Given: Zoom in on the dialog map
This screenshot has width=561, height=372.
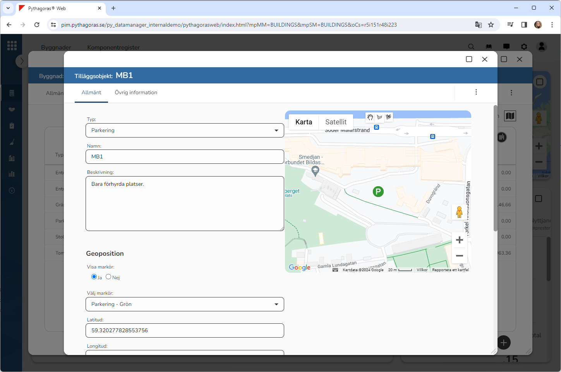Looking at the screenshot, I should 460,240.
